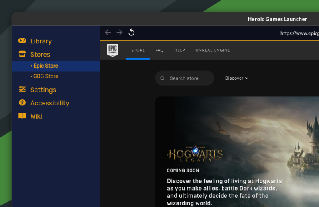Open the FAQ tab
The image size is (319, 207).
coord(159,50)
